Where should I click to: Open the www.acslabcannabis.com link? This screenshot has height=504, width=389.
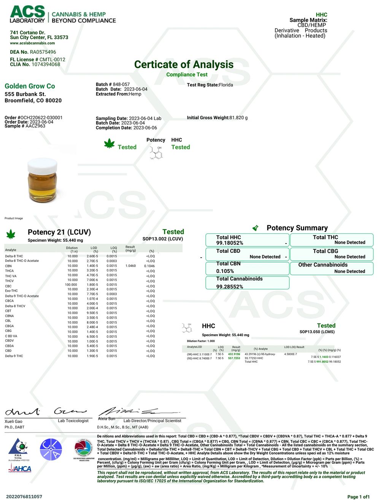coord(32,43)
